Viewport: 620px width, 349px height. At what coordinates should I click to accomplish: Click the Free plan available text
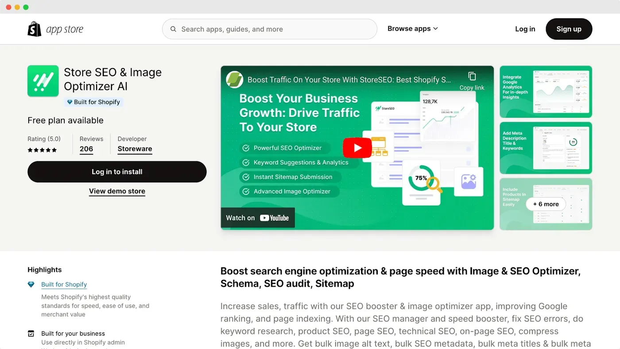pos(66,120)
